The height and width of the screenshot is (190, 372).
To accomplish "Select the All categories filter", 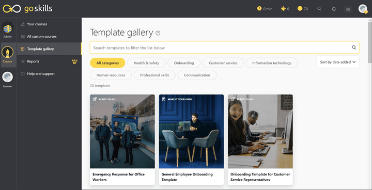I will click(107, 63).
